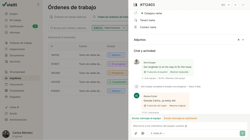This screenshot has height=140, width=250.
Task: Click the Documentos sidebar icon
Action: [6, 55]
